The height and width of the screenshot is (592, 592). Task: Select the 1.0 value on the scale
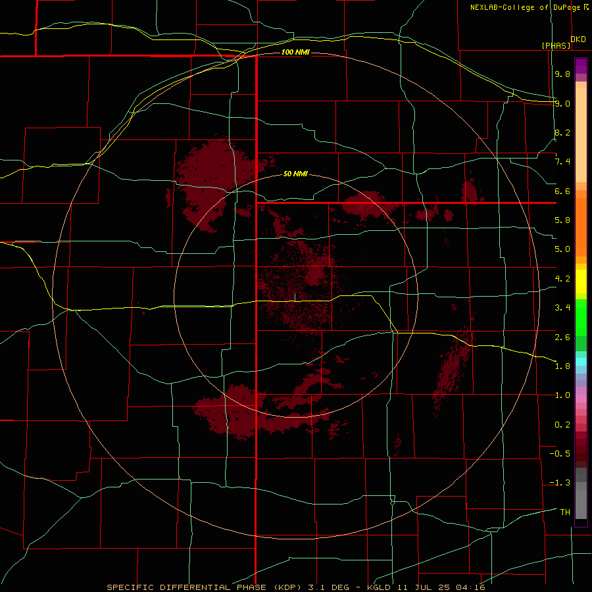pos(562,395)
